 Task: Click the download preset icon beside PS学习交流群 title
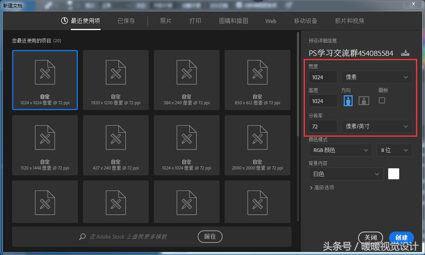click(405, 53)
